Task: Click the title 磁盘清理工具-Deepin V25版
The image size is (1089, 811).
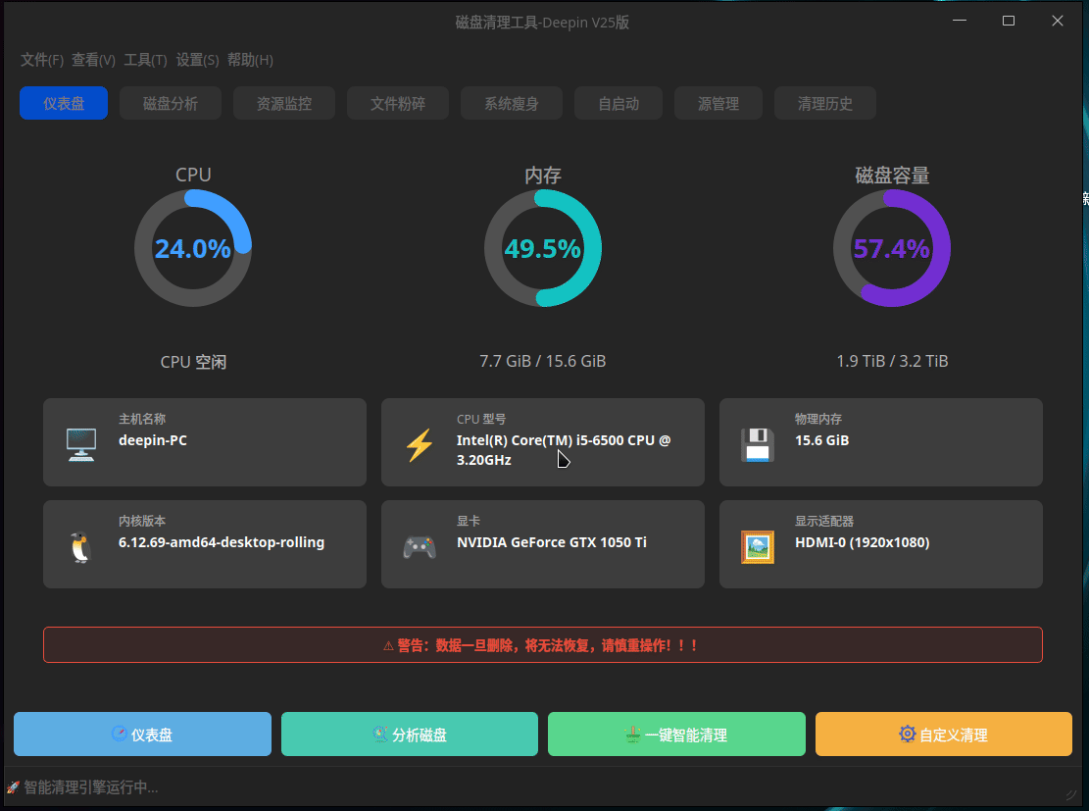Action: tap(542, 23)
